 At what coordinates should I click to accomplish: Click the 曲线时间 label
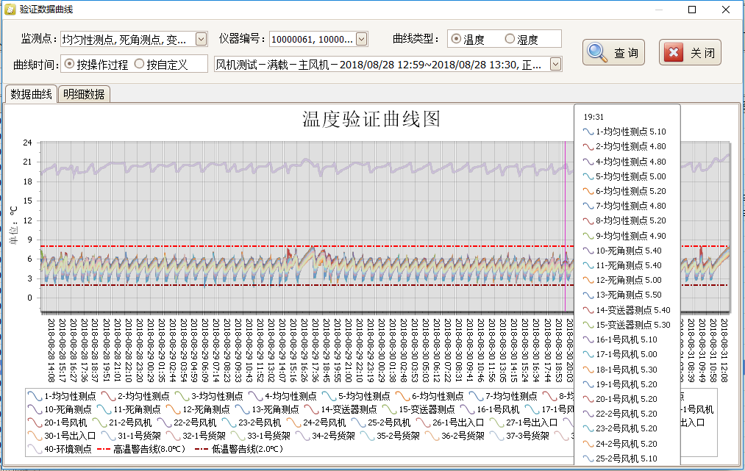coord(36,65)
